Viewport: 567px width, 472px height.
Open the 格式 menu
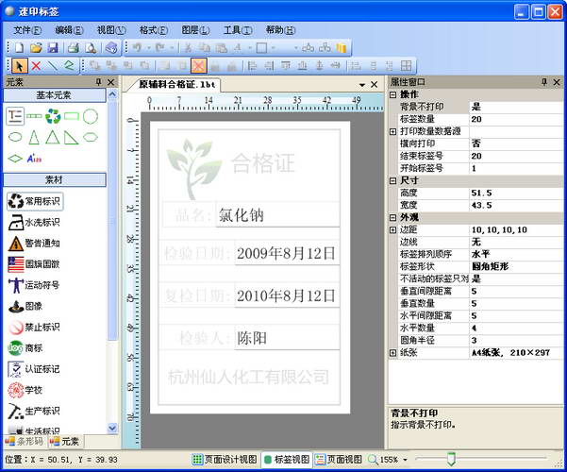pos(154,30)
